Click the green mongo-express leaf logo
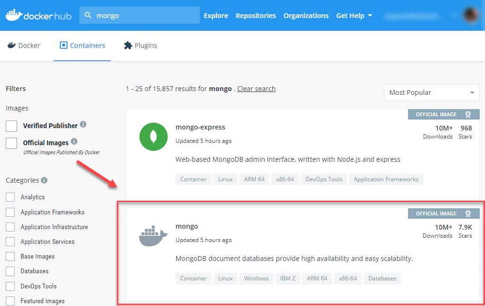 click(153, 137)
